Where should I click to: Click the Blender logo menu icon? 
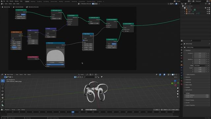1,1
